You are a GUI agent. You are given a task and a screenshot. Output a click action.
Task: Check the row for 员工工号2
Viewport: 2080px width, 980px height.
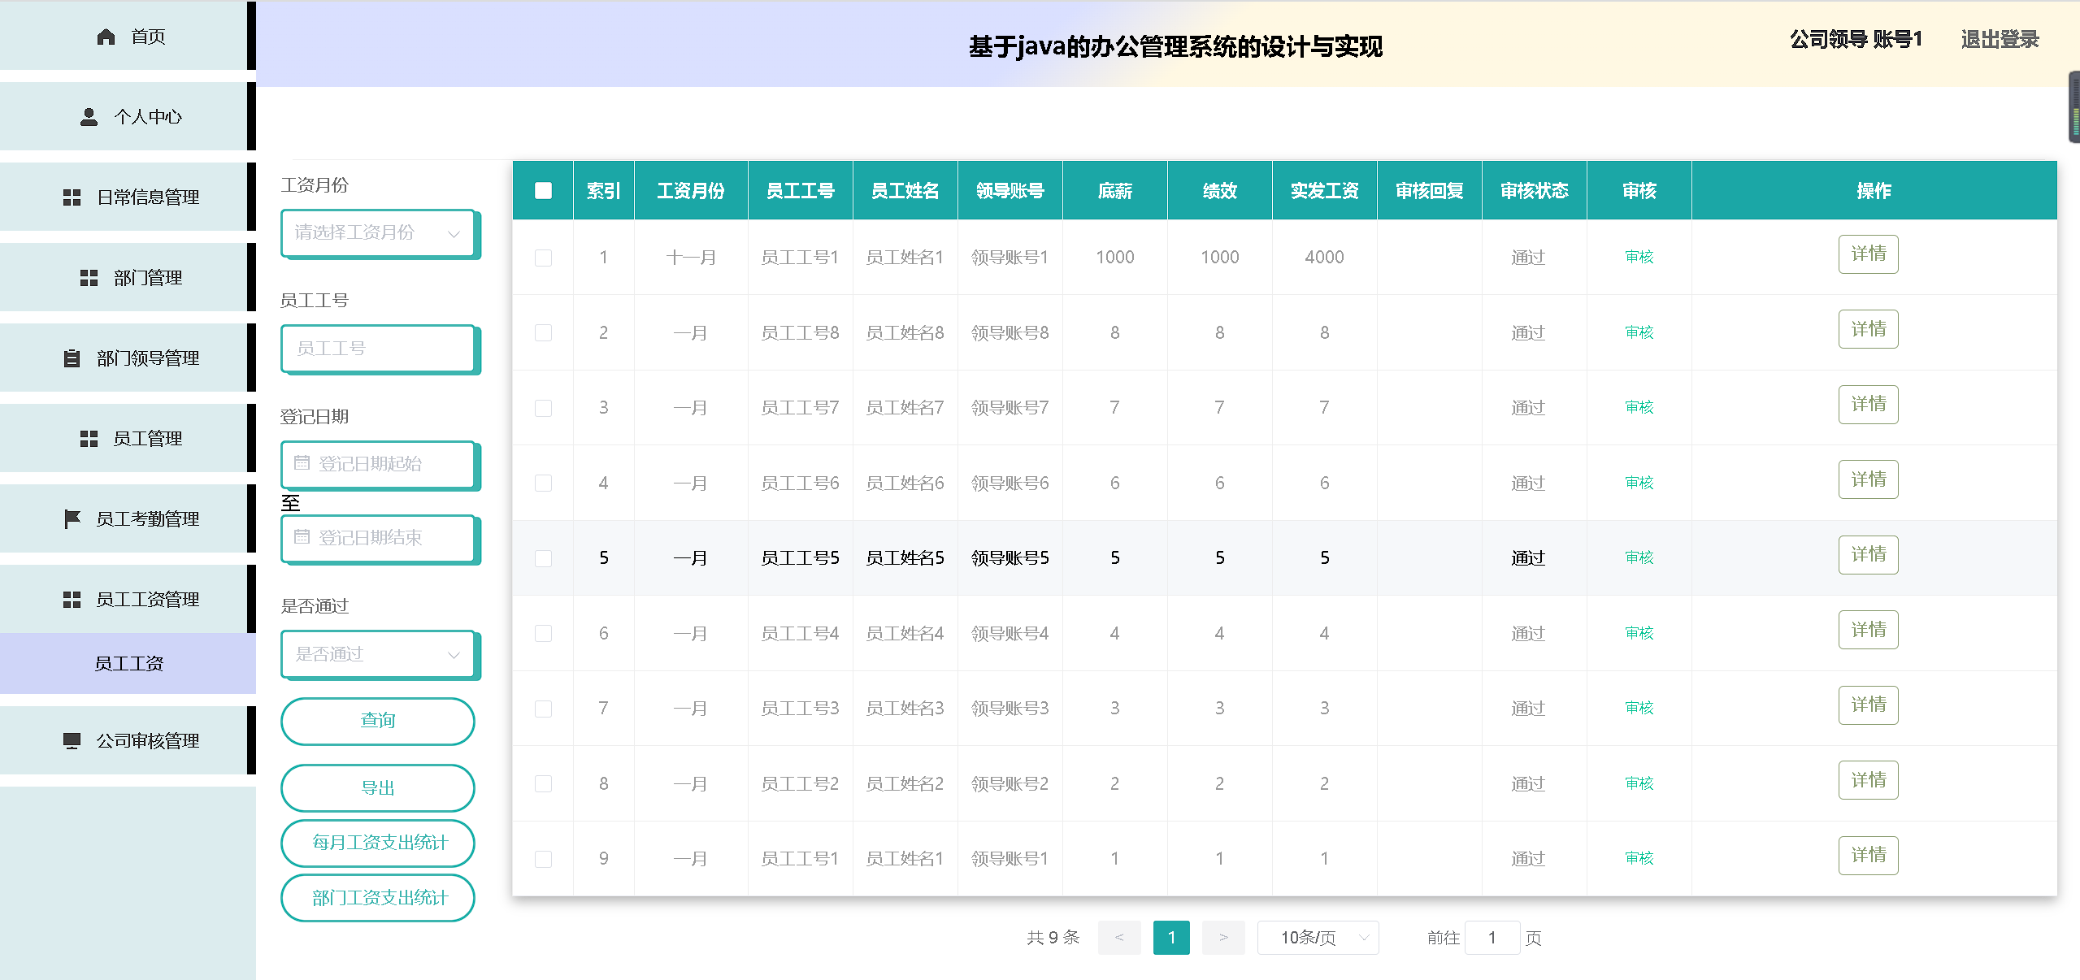tap(543, 784)
